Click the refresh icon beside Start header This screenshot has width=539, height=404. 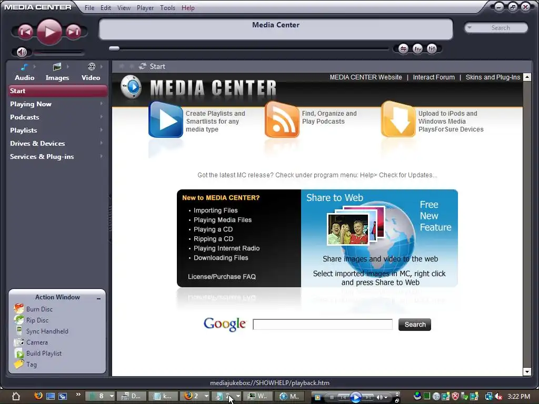point(142,66)
